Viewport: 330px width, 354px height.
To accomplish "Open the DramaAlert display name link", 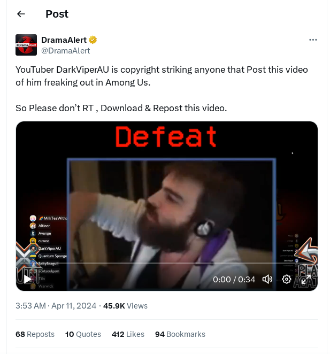I will 64,40.
